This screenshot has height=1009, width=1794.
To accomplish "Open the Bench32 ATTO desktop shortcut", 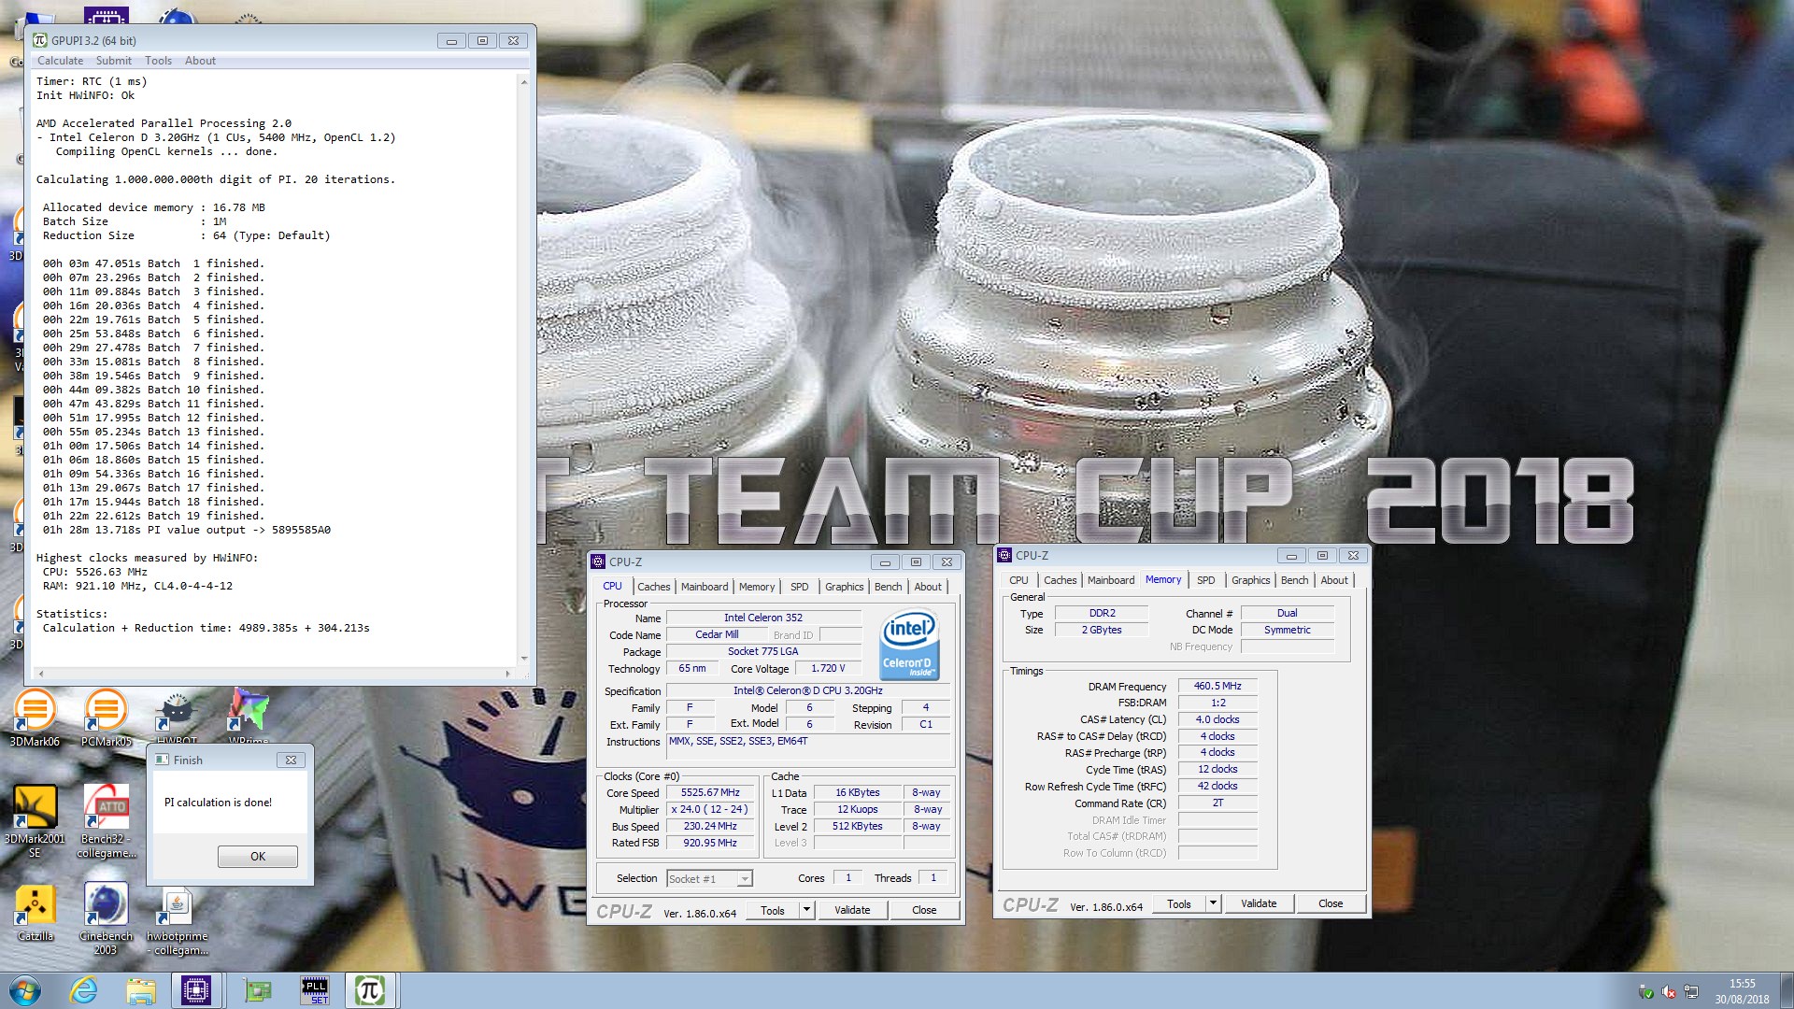I will (x=106, y=820).
